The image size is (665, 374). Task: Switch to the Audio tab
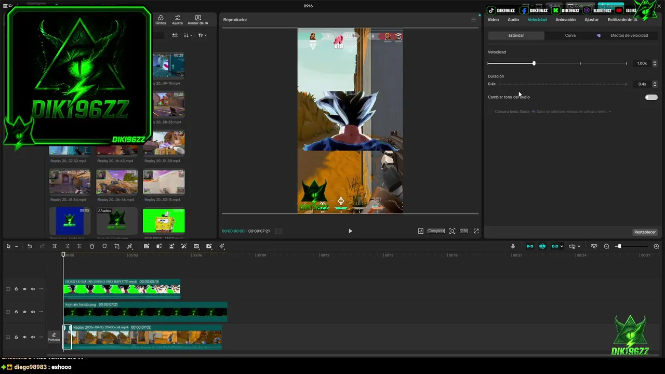click(x=513, y=20)
